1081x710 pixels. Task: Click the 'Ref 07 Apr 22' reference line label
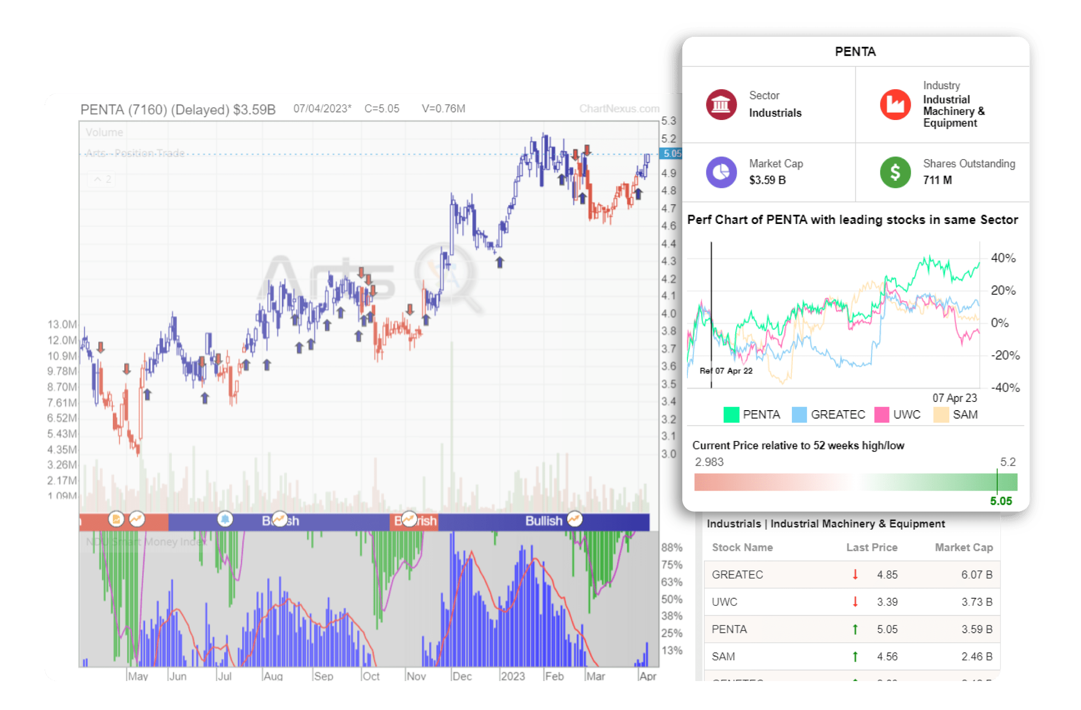click(x=726, y=371)
